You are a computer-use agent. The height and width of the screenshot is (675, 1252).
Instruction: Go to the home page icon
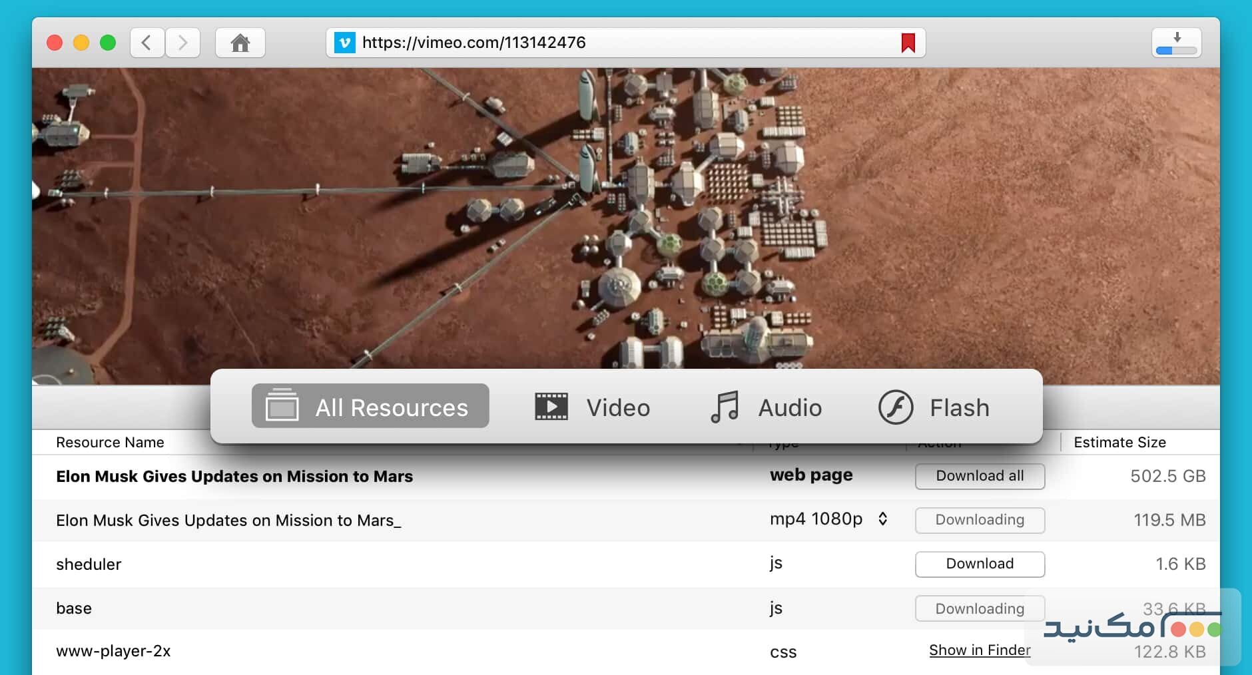point(240,43)
